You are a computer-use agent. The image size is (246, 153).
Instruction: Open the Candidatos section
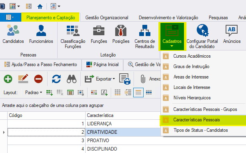click(x=13, y=34)
